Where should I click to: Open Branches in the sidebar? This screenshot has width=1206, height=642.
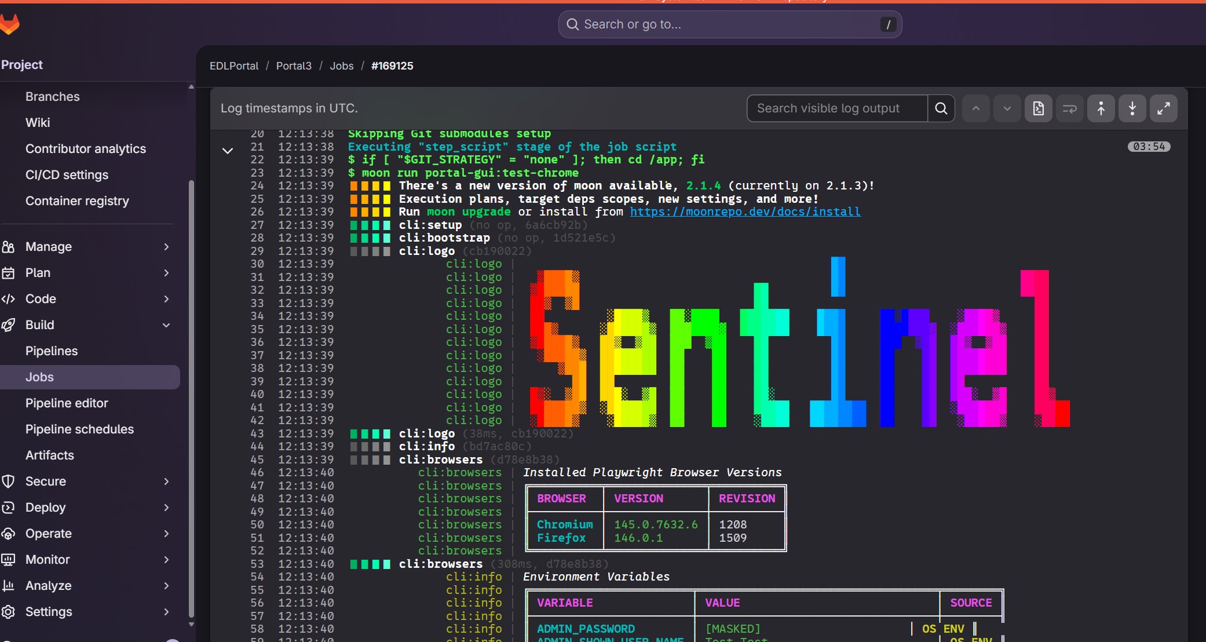(53, 97)
